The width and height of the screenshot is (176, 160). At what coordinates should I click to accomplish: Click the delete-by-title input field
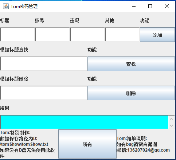tap(44, 93)
